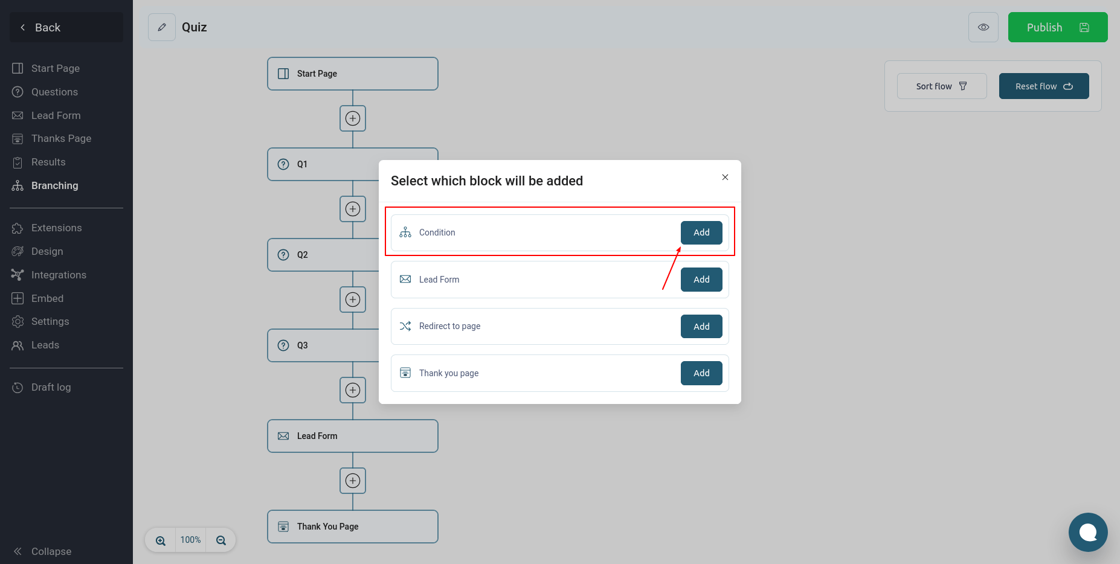Image resolution: width=1120 pixels, height=564 pixels.
Task: Click the Lead Form envelope icon in dialog
Action: (x=405, y=279)
